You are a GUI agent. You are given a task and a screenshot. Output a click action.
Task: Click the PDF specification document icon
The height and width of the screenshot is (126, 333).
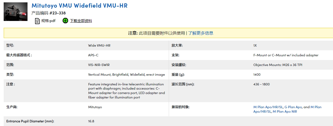(x=37, y=21)
